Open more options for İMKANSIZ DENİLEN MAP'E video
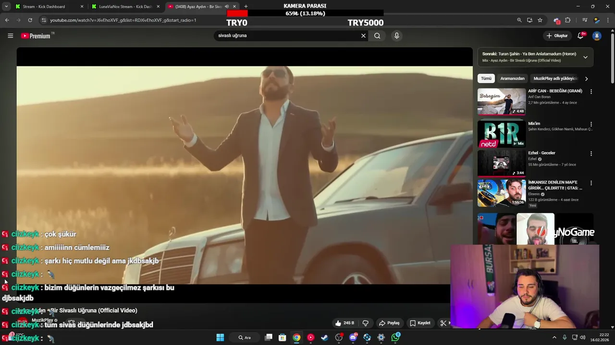Viewport: 615px width, 345px height. (x=591, y=183)
